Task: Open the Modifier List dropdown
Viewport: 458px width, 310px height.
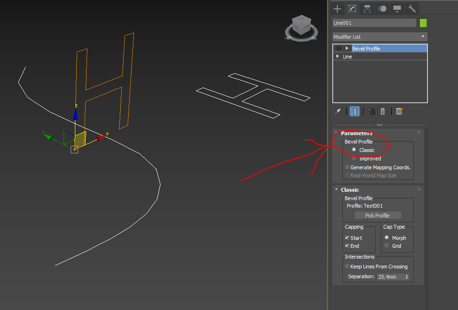Action: tap(380, 37)
